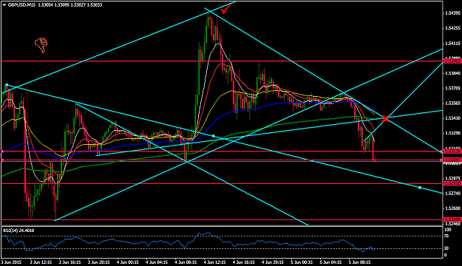Click the 1.52460 price axis value
The width and height of the screenshot is (462, 266).
452,224
